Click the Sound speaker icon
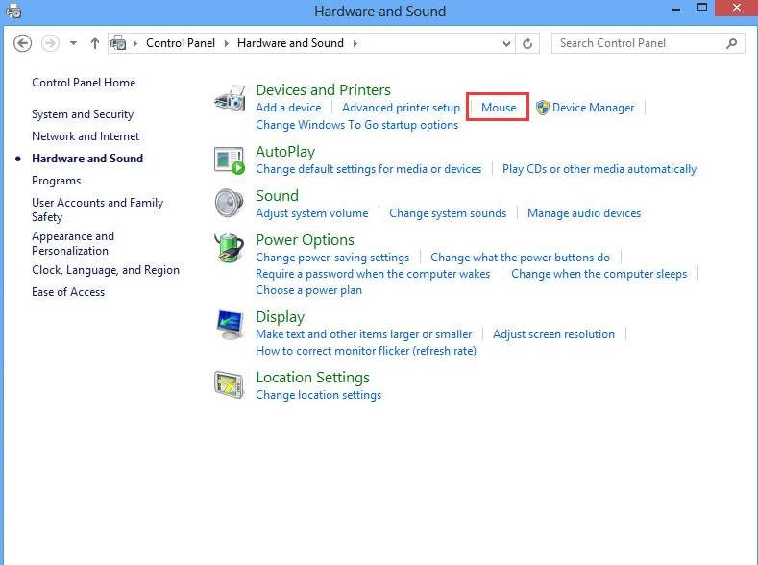758x565 pixels. click(230, 203)
